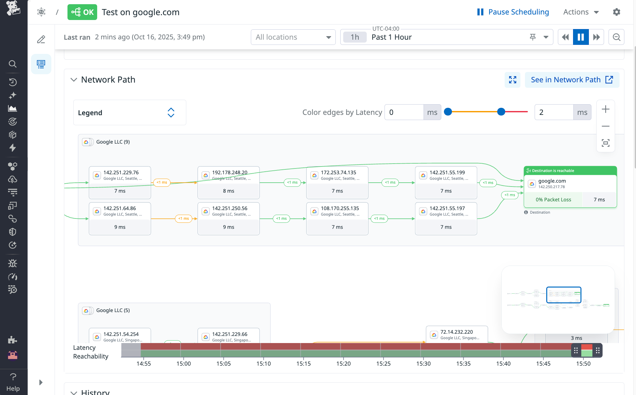Open the Past 1 Hour time range dropdown

pos(546,37)
